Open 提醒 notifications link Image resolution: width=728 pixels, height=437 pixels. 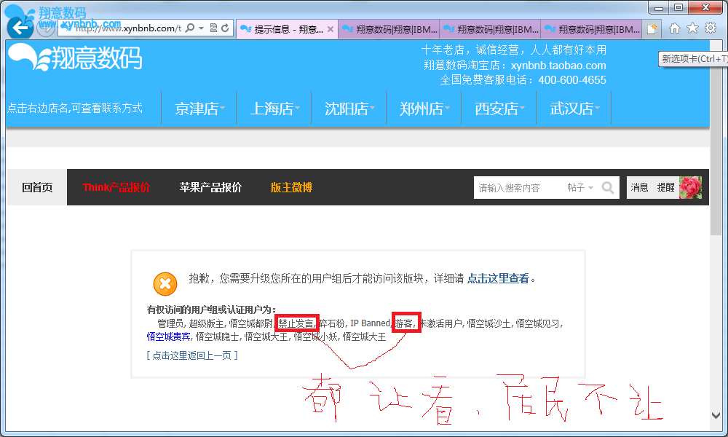point(665,187)
